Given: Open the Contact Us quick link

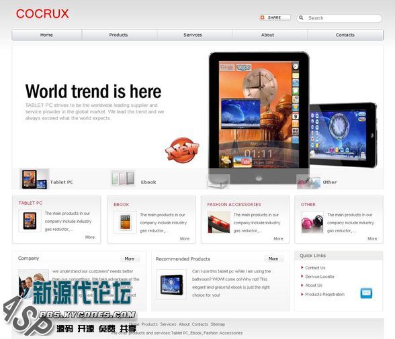Looking at the screenshot, I should click(x=315, y=268).
